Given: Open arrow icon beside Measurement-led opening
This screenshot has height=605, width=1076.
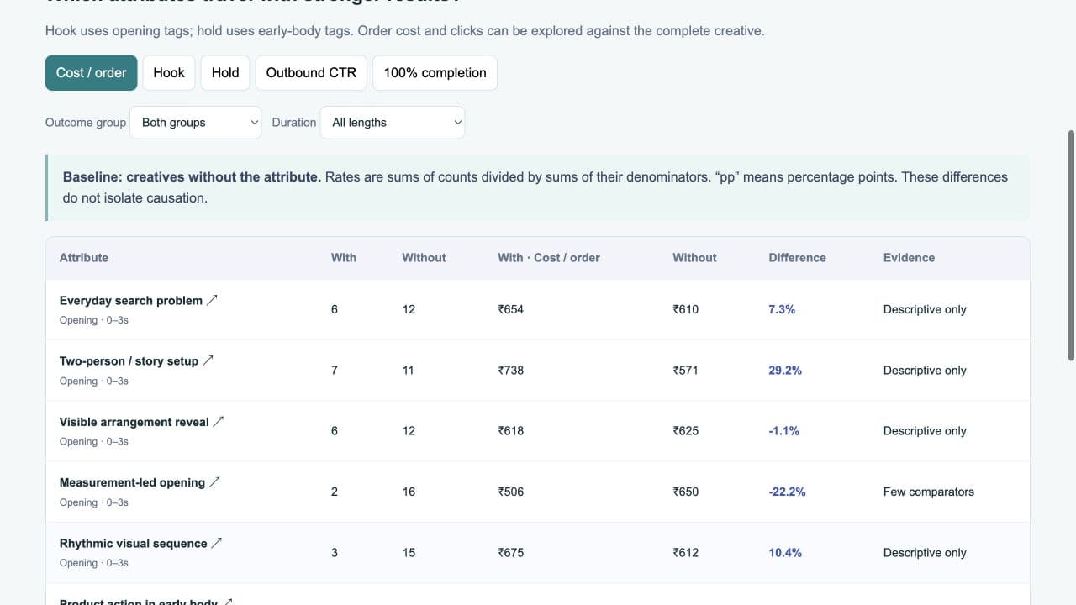Looking at the screenshot, I should (215, 482).
